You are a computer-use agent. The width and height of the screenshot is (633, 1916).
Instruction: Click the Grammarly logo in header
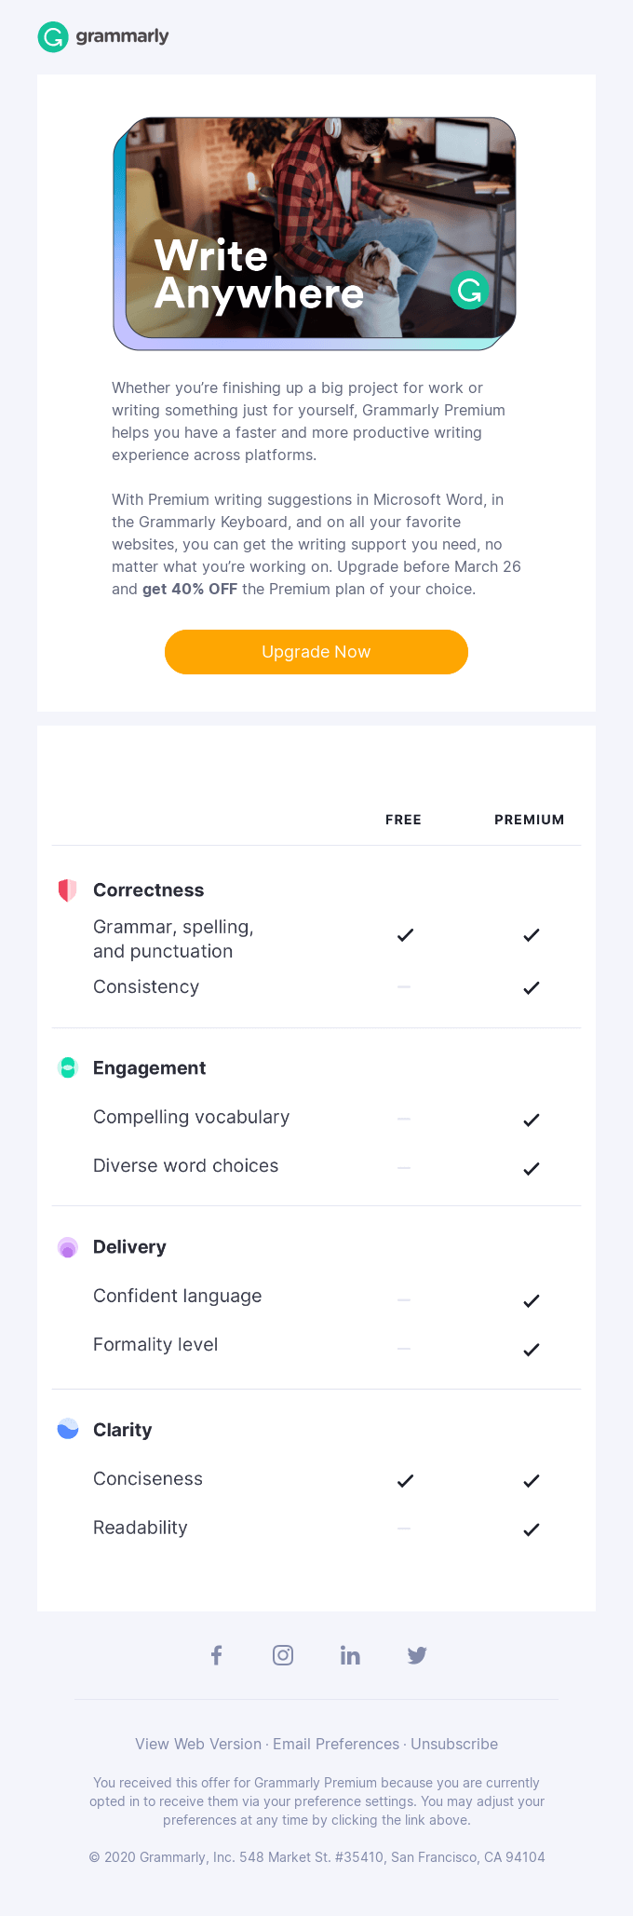(103, 37)
